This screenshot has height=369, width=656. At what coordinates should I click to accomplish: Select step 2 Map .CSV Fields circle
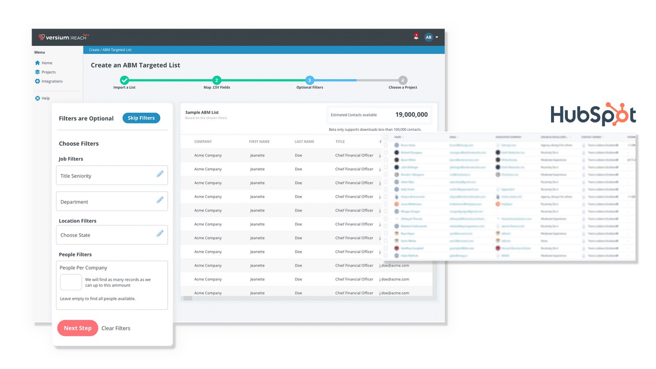pos(216,80)
